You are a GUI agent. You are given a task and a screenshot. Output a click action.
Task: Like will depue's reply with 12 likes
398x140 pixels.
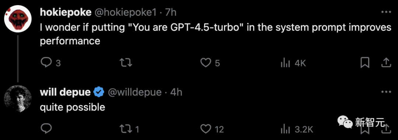206,129
